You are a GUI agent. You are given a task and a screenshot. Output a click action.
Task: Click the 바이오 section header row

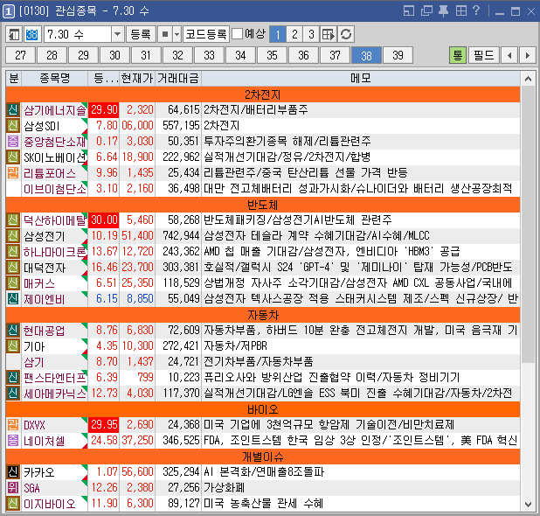[263, 409]
